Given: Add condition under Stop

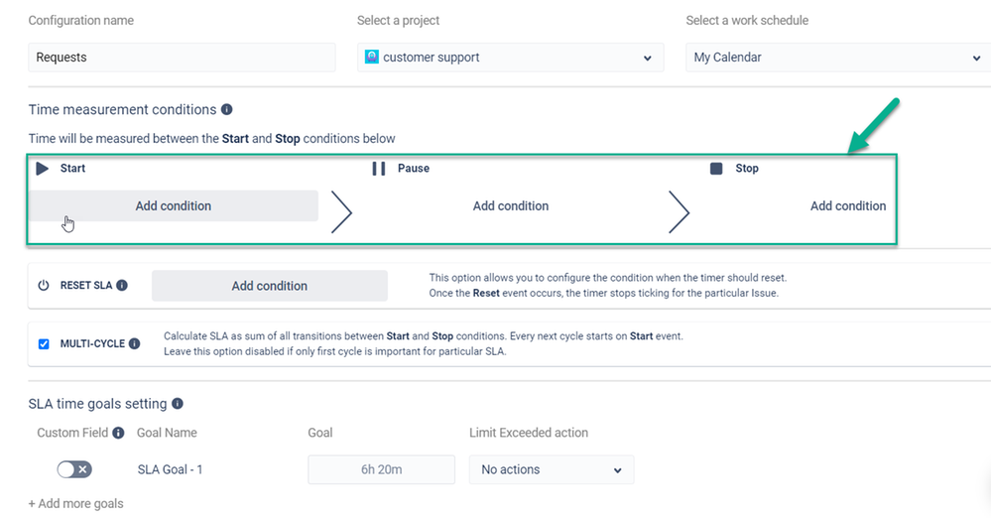Looking at the screenshot, I should tap(848, 206).
